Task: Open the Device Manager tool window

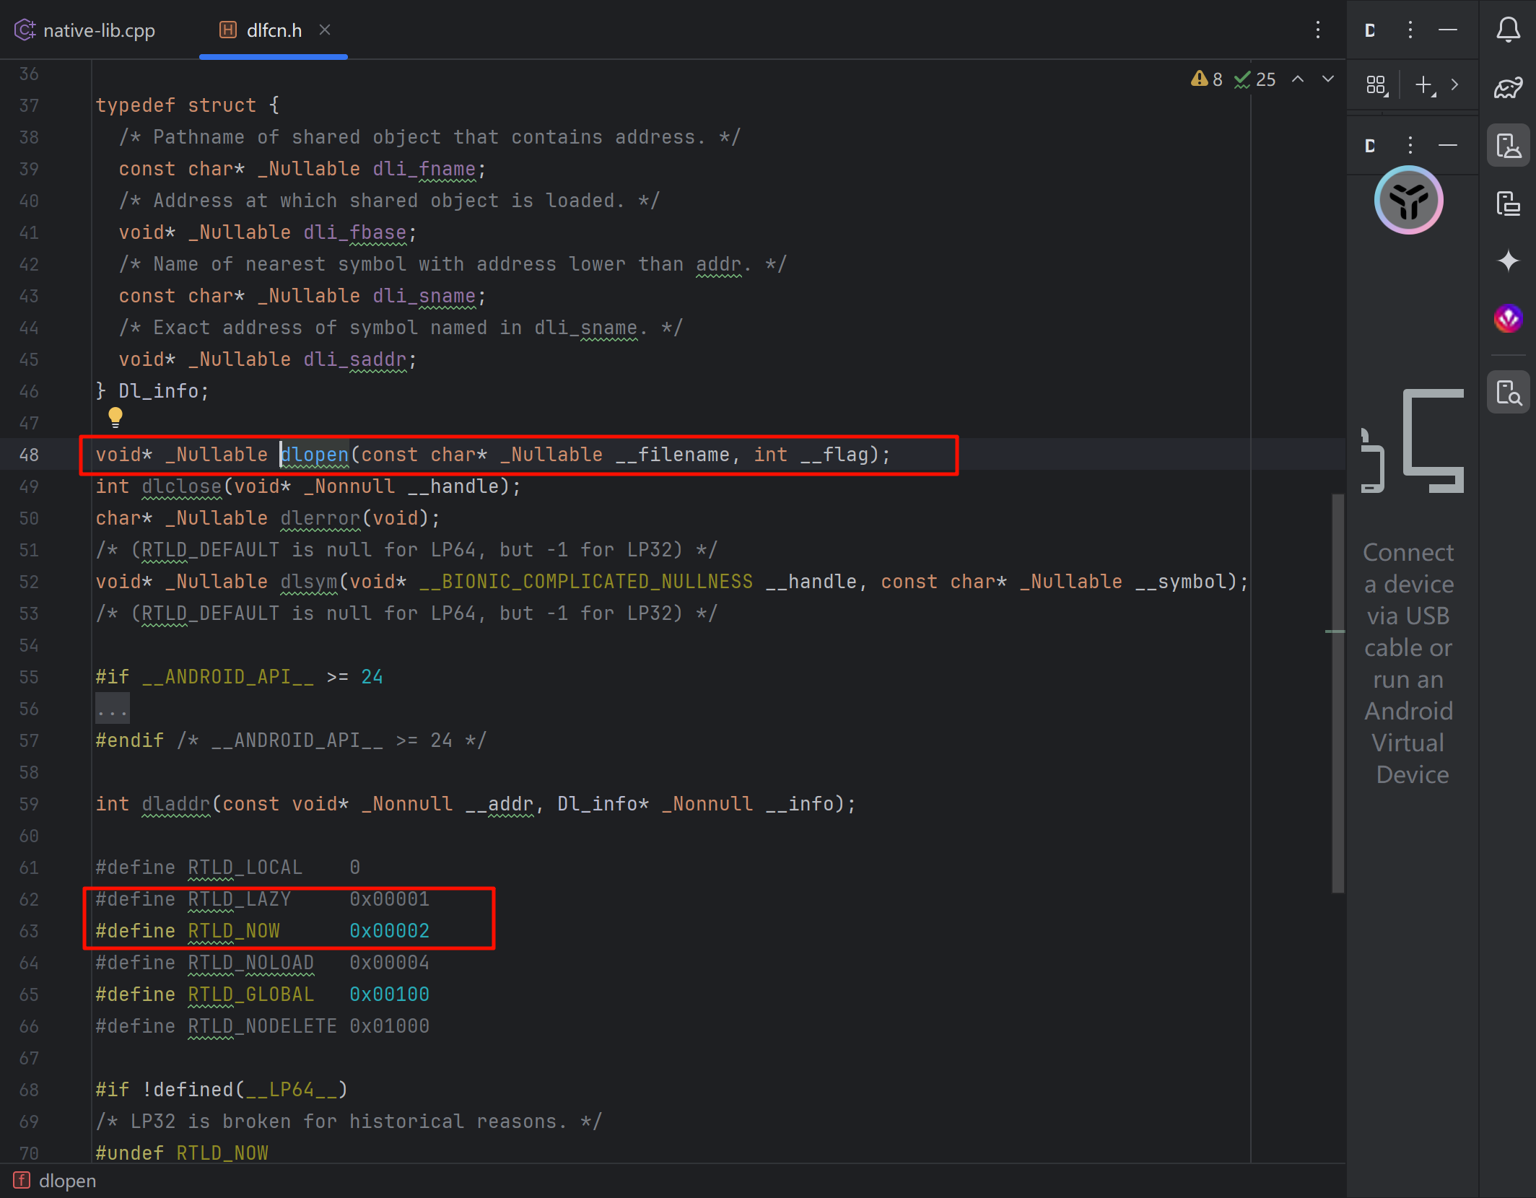Action: [1508, 145]
